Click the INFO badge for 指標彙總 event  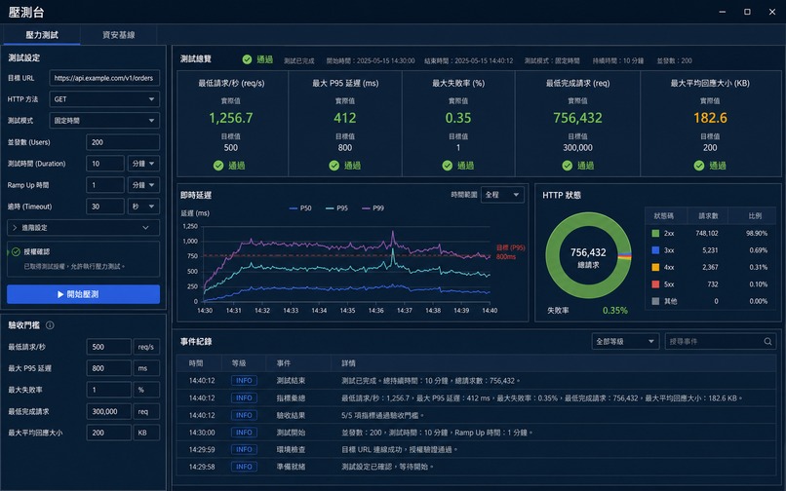(x=244, y=397)
